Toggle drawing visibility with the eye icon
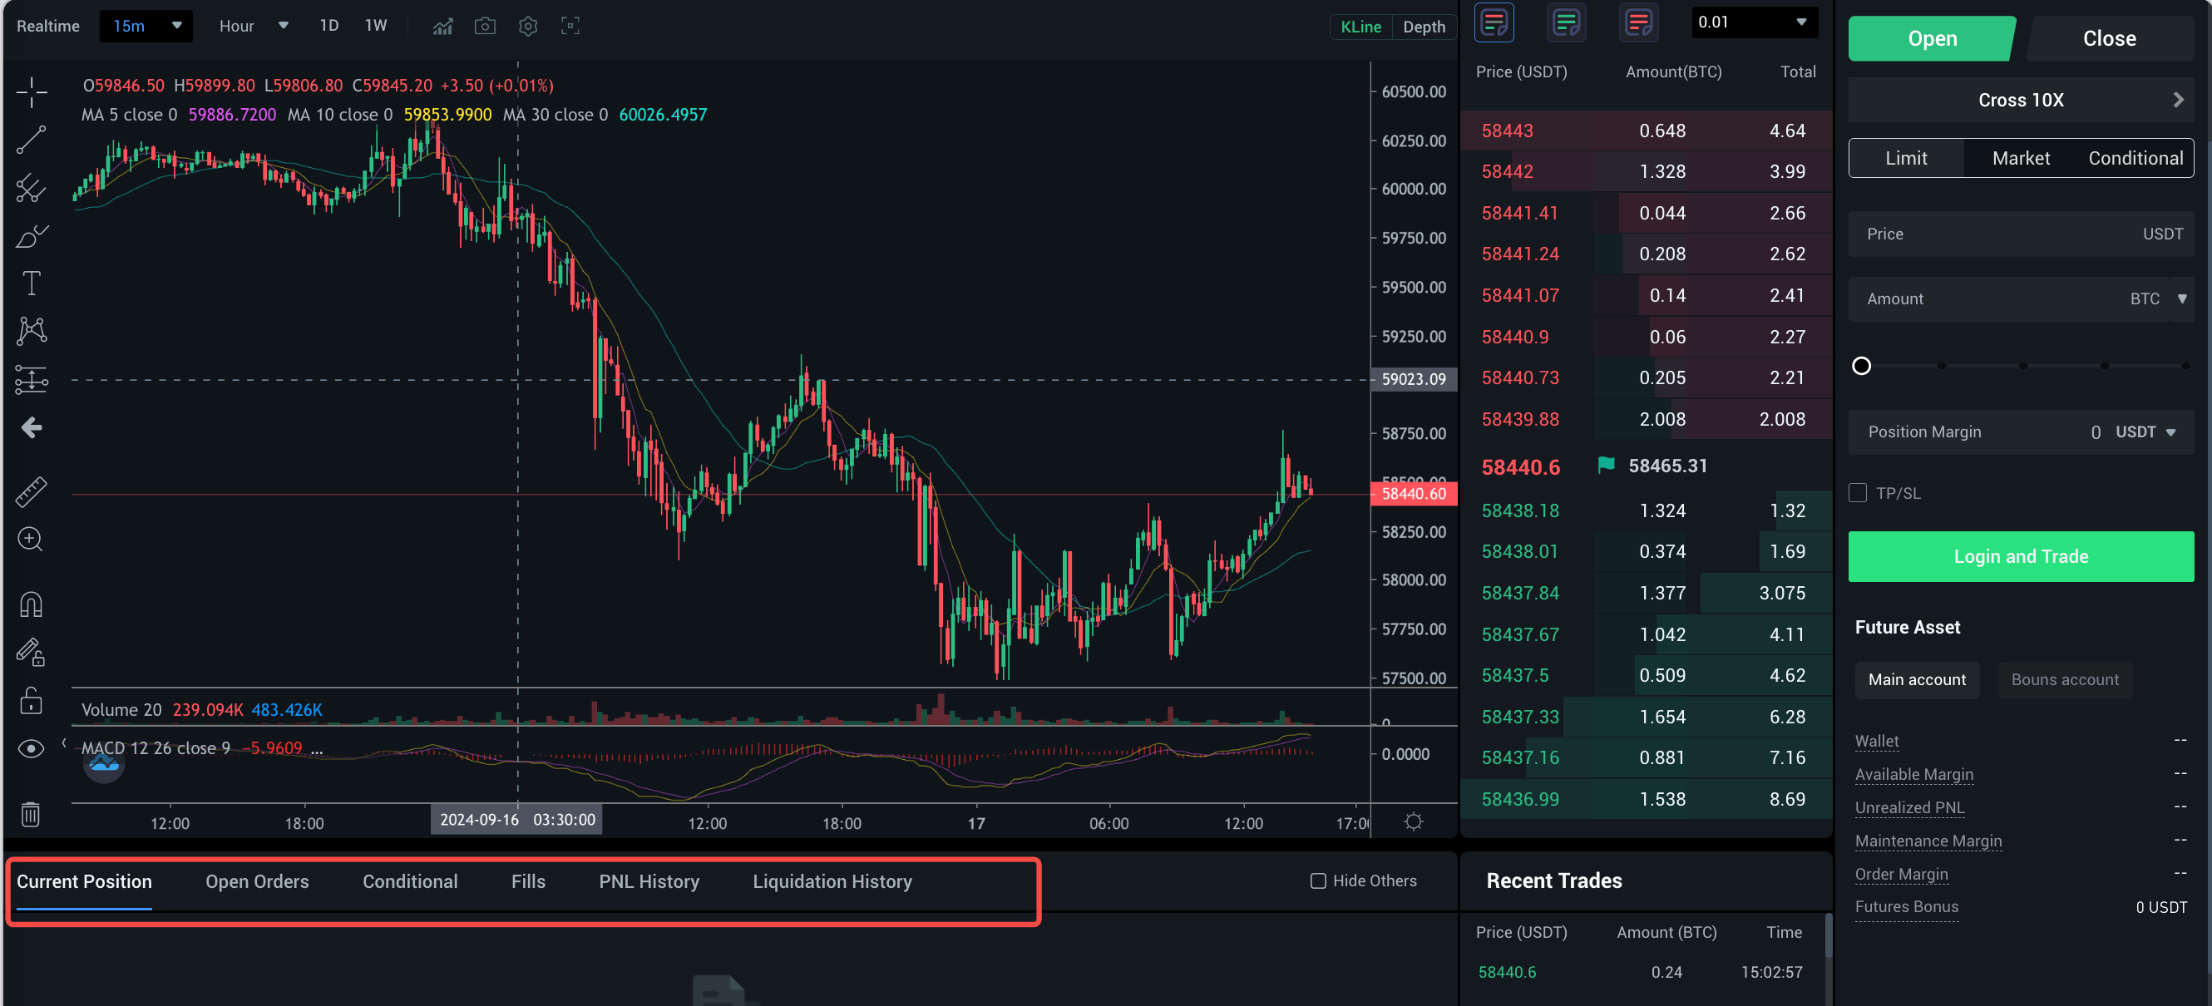Image resolution: width=2212 pixels, height=1006 pixels. (x=32, y=748)
